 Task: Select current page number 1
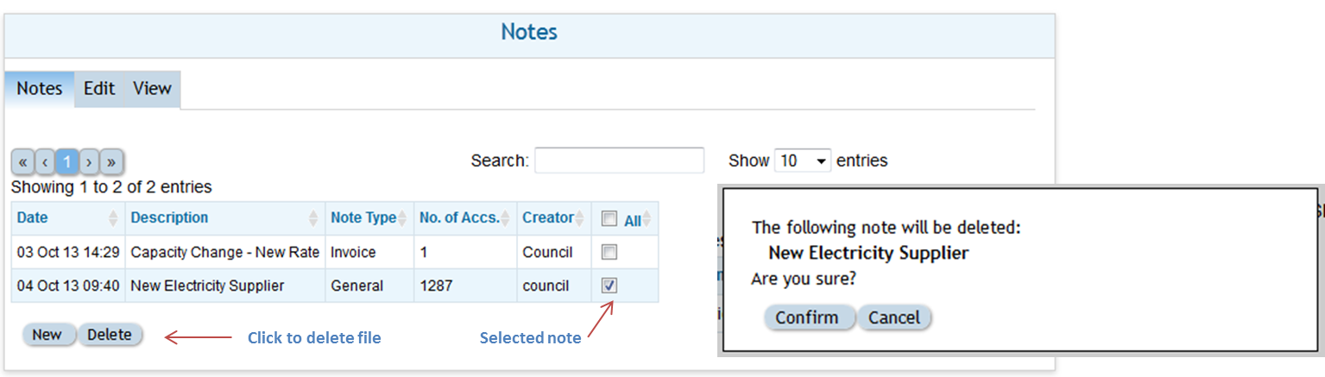(x=67, y=161)
